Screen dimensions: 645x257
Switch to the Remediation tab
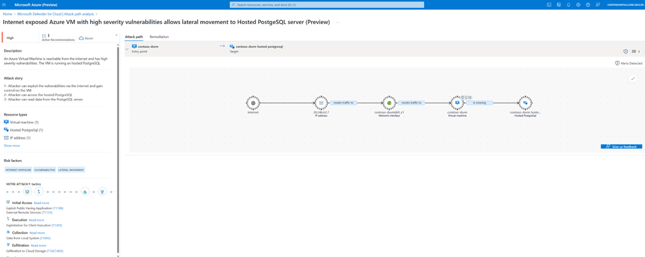click(159, 37)
